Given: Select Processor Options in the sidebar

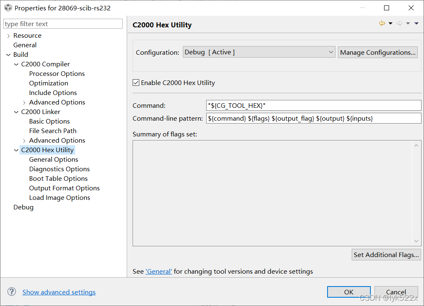Looking at the screenshot, I should [x=57, y=73].
